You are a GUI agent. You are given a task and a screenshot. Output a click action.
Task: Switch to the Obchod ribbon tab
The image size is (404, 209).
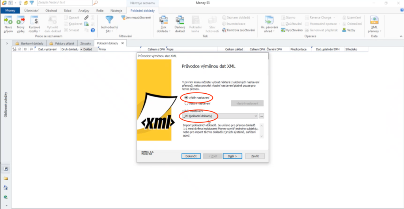coord(51,11)
